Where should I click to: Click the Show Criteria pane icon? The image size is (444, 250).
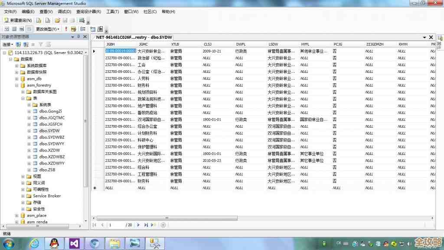pos(14,29)
